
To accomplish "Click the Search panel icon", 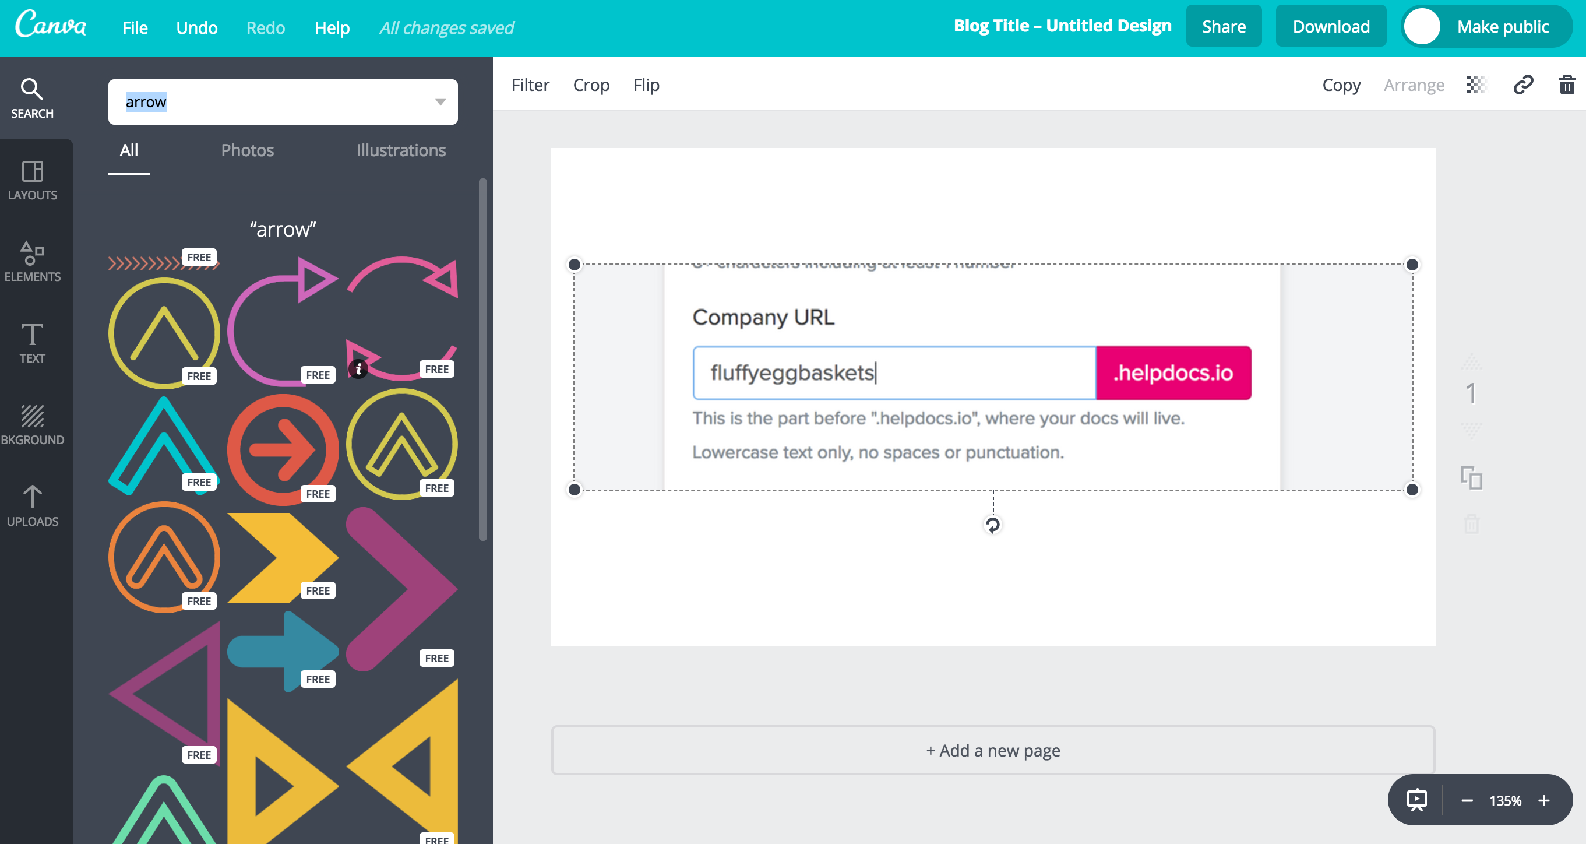I will (31, 96).
